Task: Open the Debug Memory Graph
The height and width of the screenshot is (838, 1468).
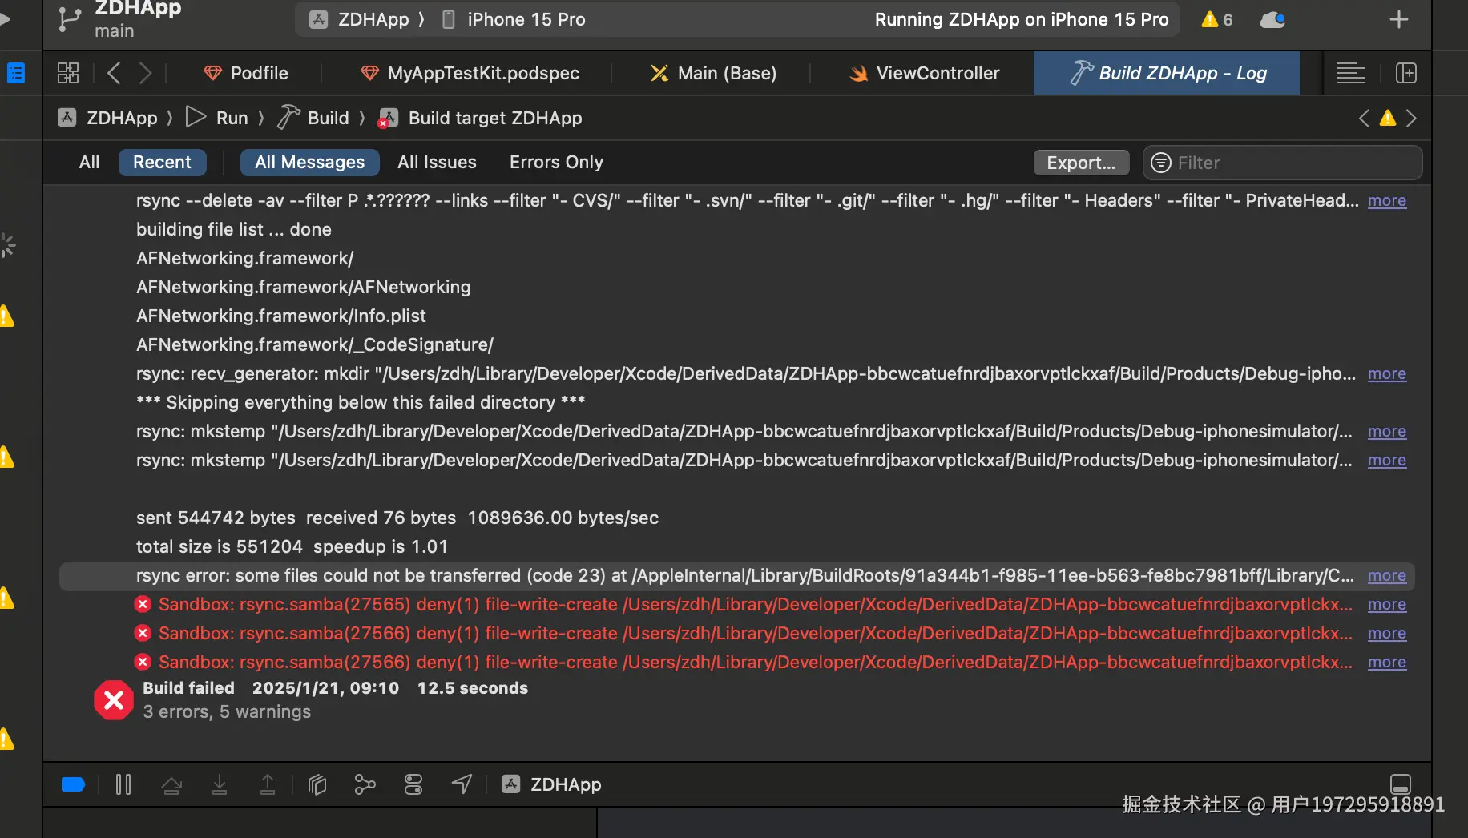Action: click(365, 784)
